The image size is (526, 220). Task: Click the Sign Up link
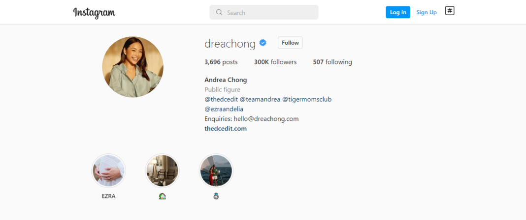[427, 12]
